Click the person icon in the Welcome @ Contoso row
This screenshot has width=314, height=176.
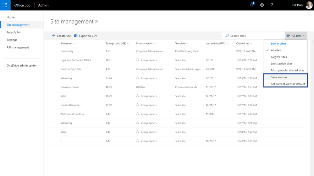point(138,114)
